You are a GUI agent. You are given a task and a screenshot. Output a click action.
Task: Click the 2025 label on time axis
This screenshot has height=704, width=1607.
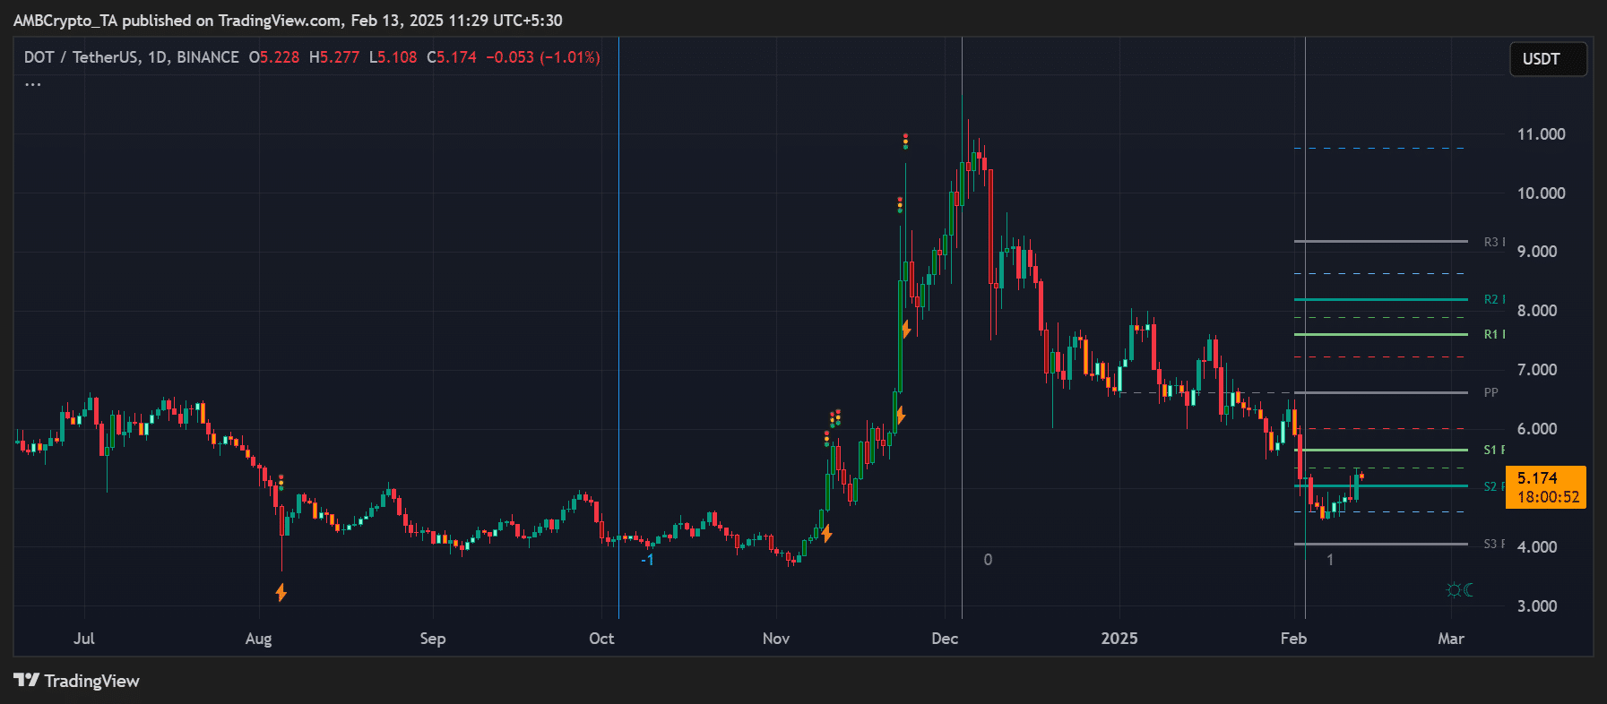1119,639
